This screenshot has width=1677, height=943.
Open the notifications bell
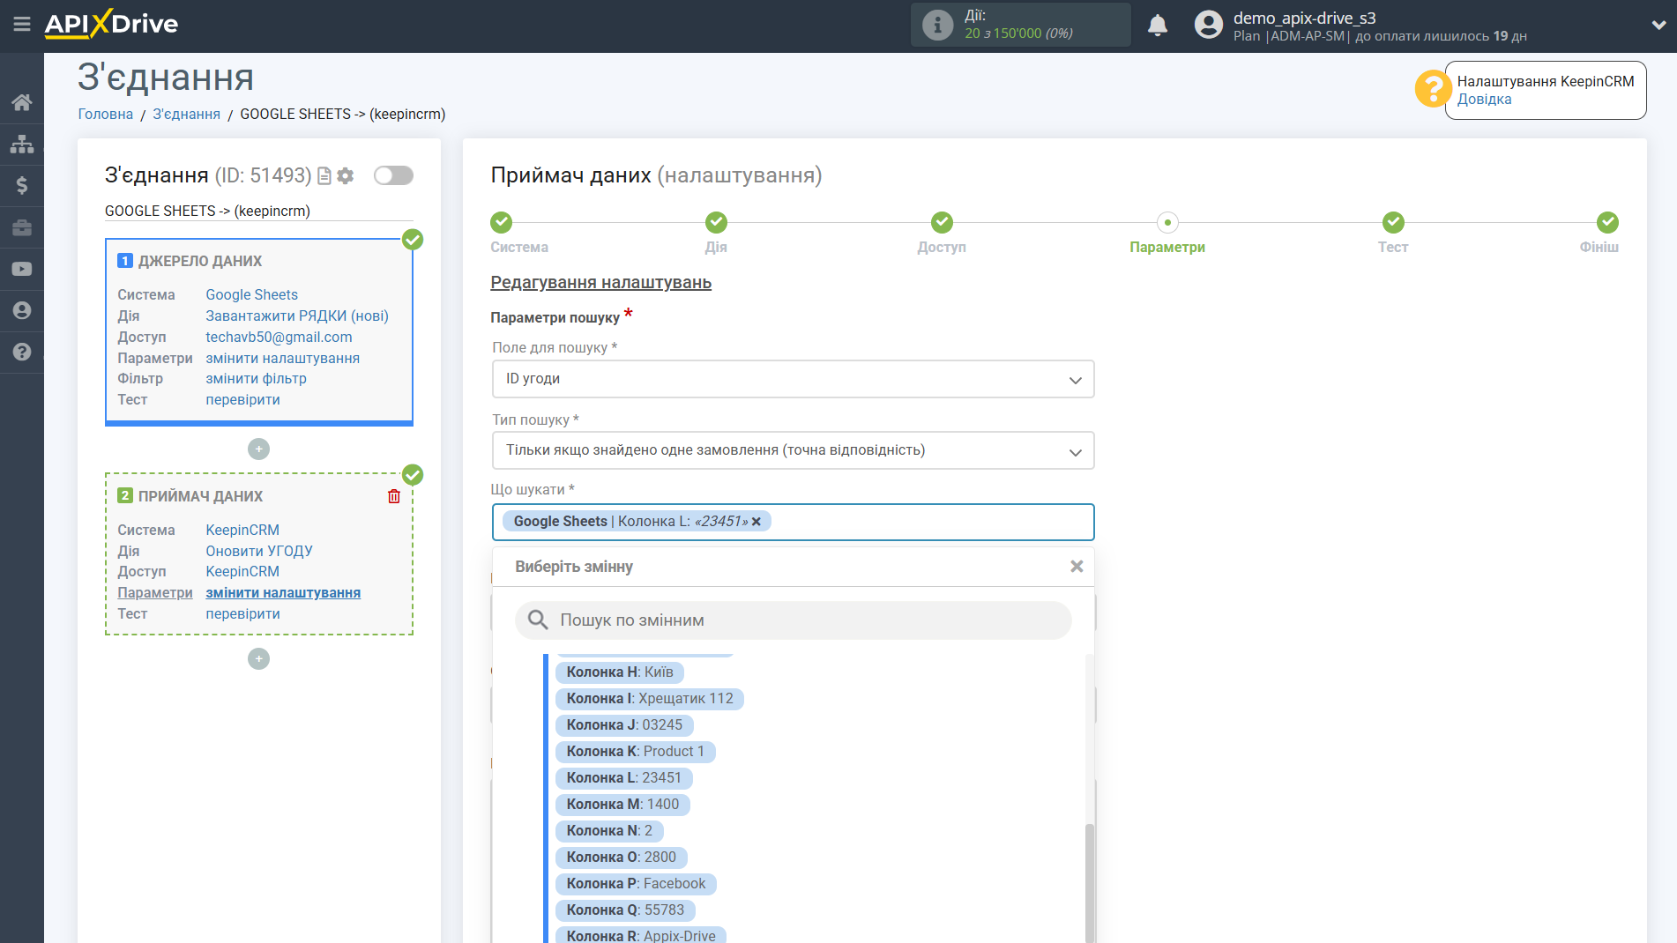pos(1158,25)
